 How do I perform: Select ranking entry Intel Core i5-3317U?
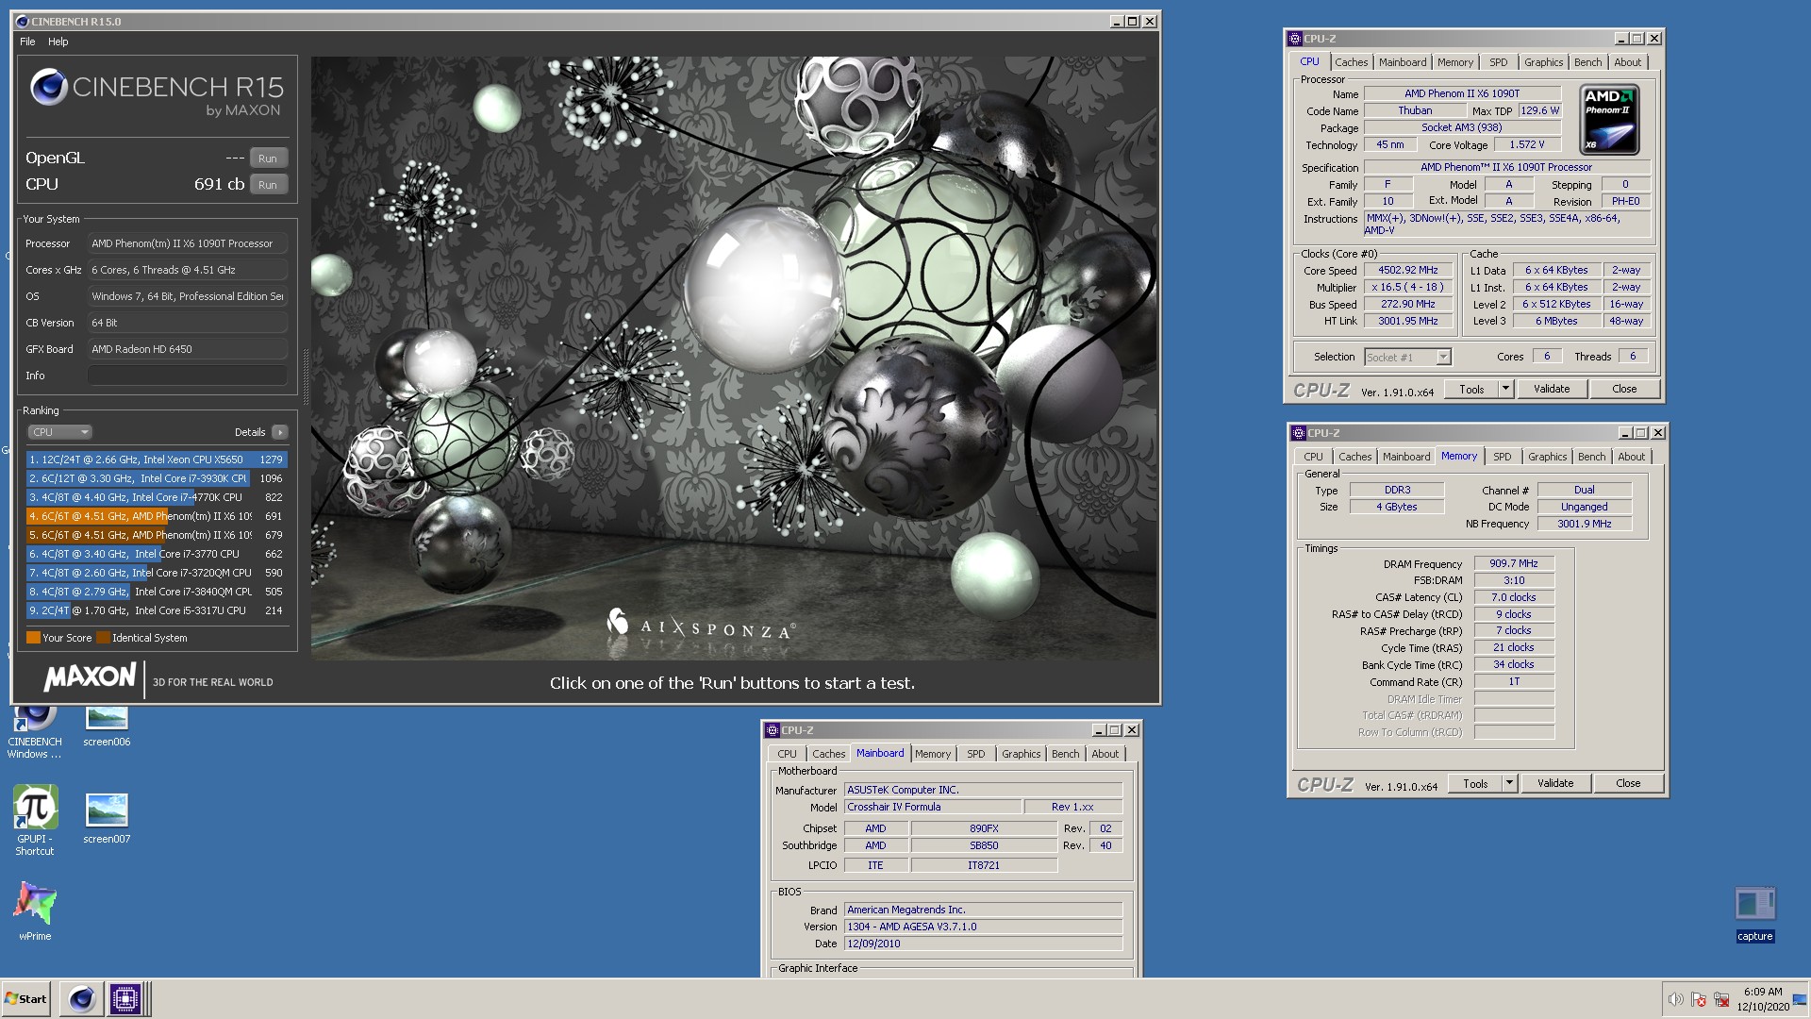(x=157, y=610)
